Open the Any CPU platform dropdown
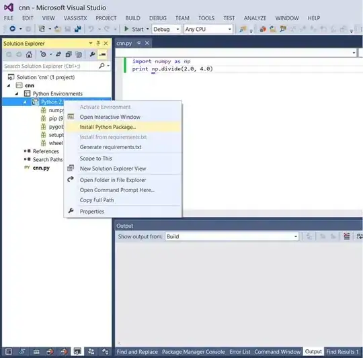Image resolution: width=363 pixels, height=358 pixels. click(x=208, y=30)
